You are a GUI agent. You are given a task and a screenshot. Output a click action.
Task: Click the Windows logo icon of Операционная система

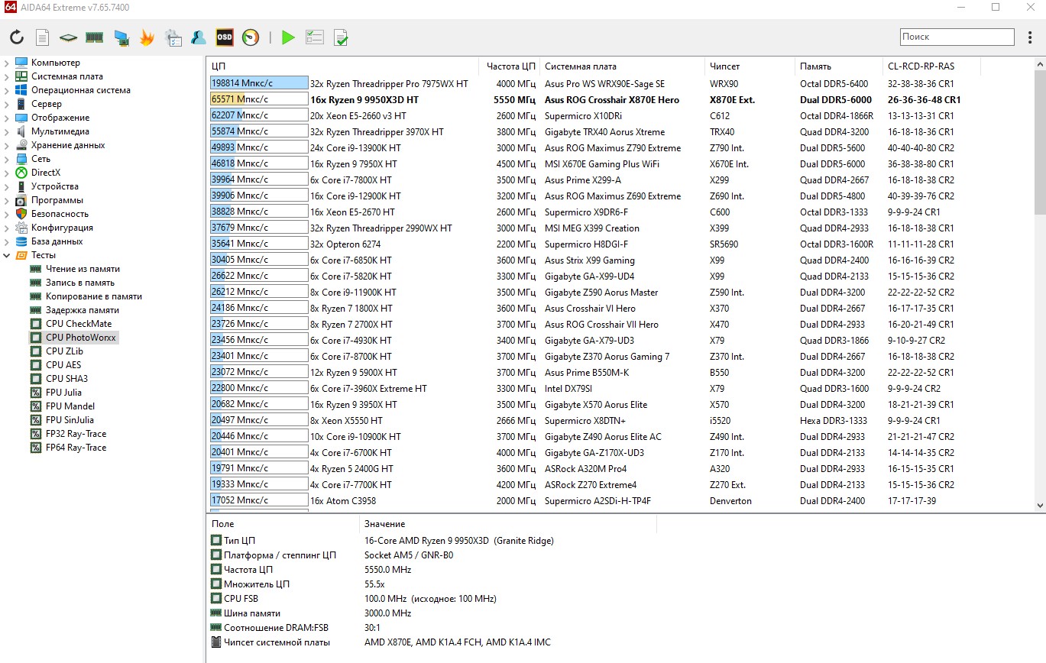tap(21, 90)
